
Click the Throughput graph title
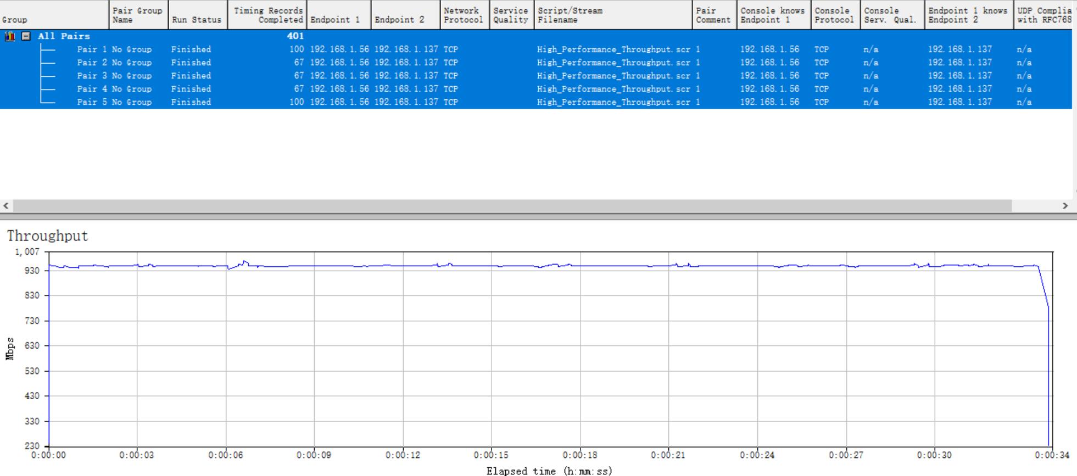click(47, 236)
